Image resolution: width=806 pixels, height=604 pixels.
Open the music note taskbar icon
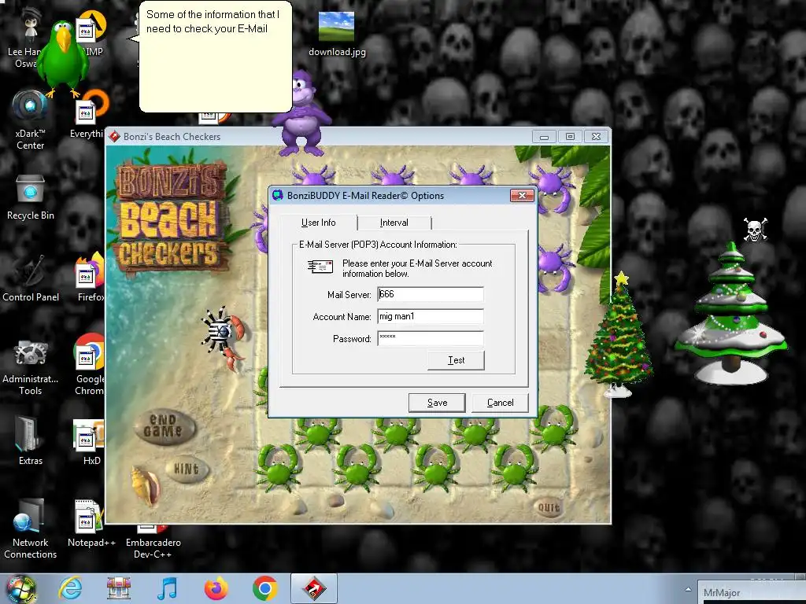click(167, 588)
